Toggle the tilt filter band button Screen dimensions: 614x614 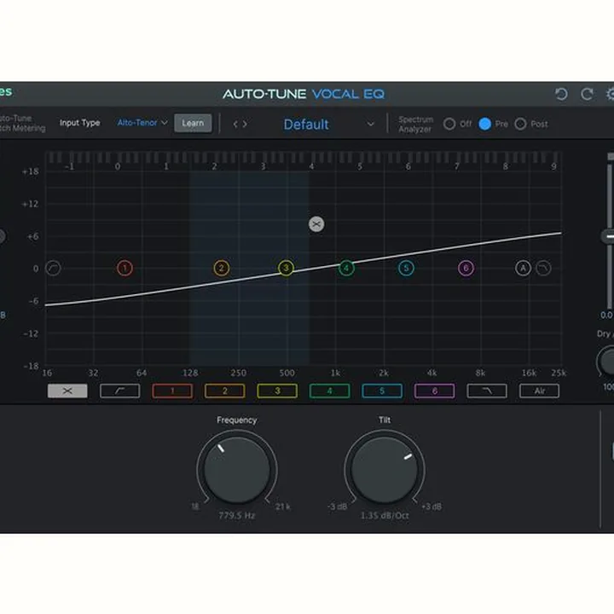pyautogui.click(x=67, y=391)
